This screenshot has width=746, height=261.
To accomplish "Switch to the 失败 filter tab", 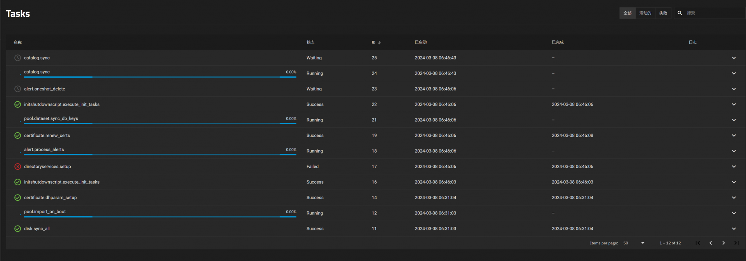I will [x=663, y=13].
